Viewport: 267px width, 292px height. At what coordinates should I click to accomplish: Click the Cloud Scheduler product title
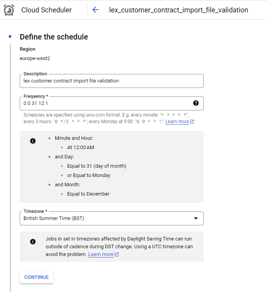coord(46,10)
